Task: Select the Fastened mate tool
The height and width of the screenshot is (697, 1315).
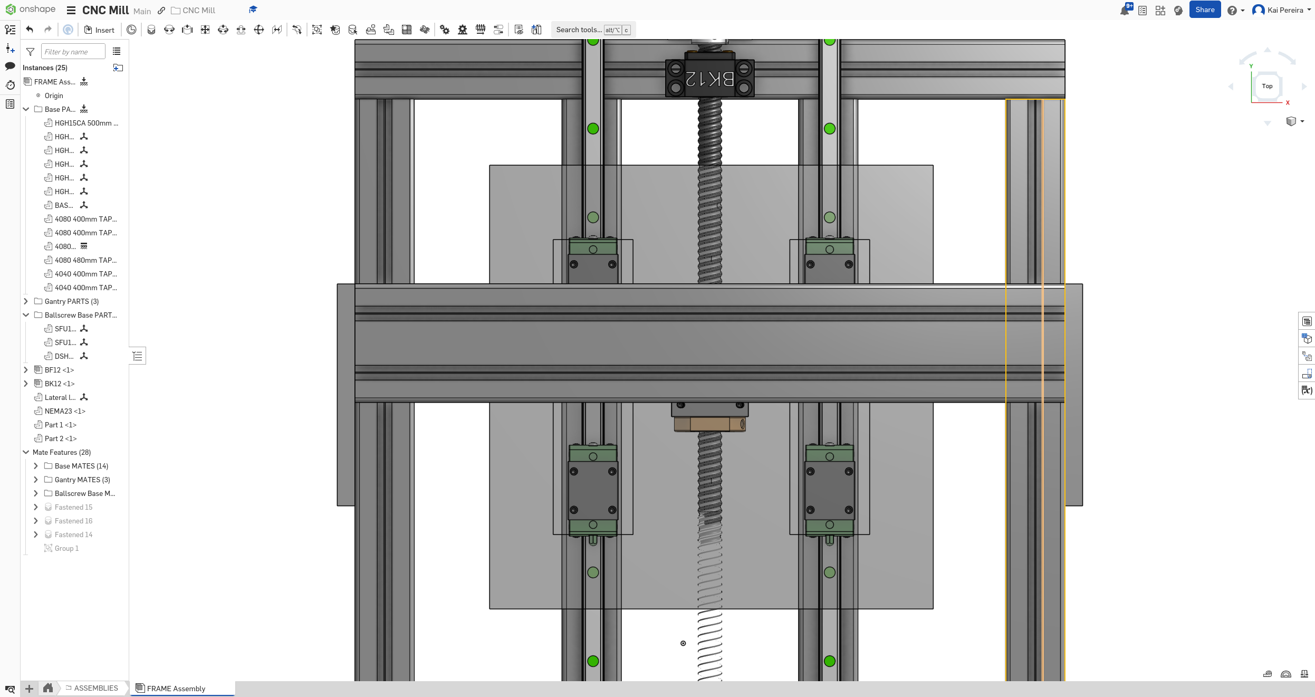Action: coord(152,30)
